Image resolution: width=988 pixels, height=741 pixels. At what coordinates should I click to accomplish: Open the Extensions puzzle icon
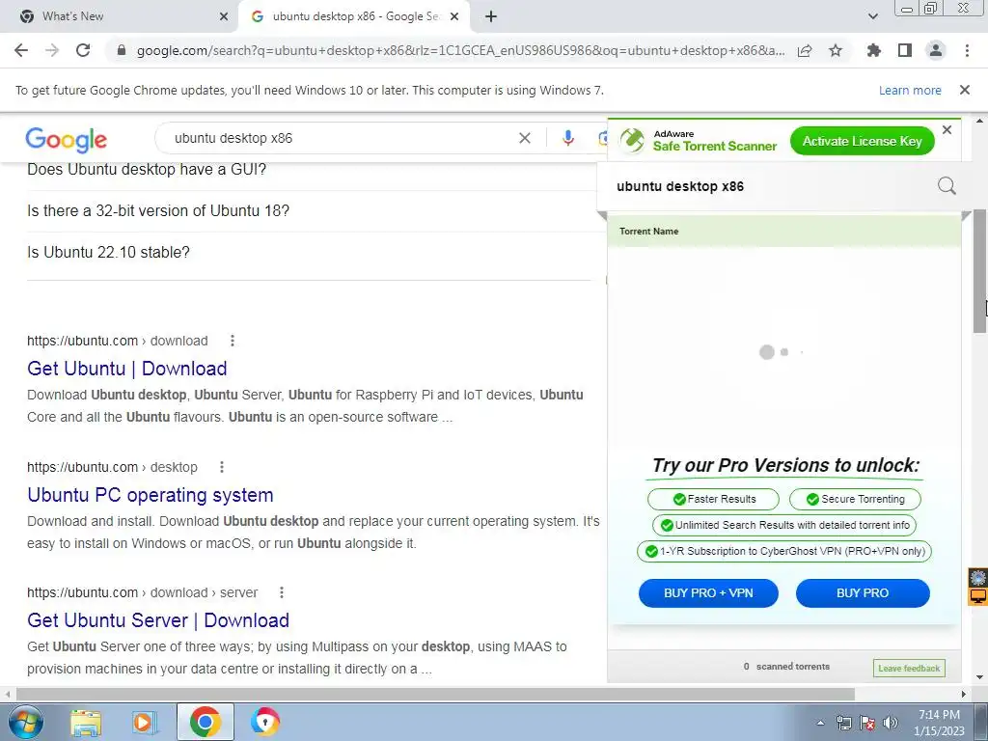[x=873, y=50]
